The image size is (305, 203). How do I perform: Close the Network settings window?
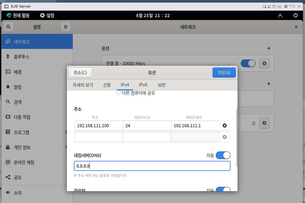pyautogui.click(x=296, y=27)
